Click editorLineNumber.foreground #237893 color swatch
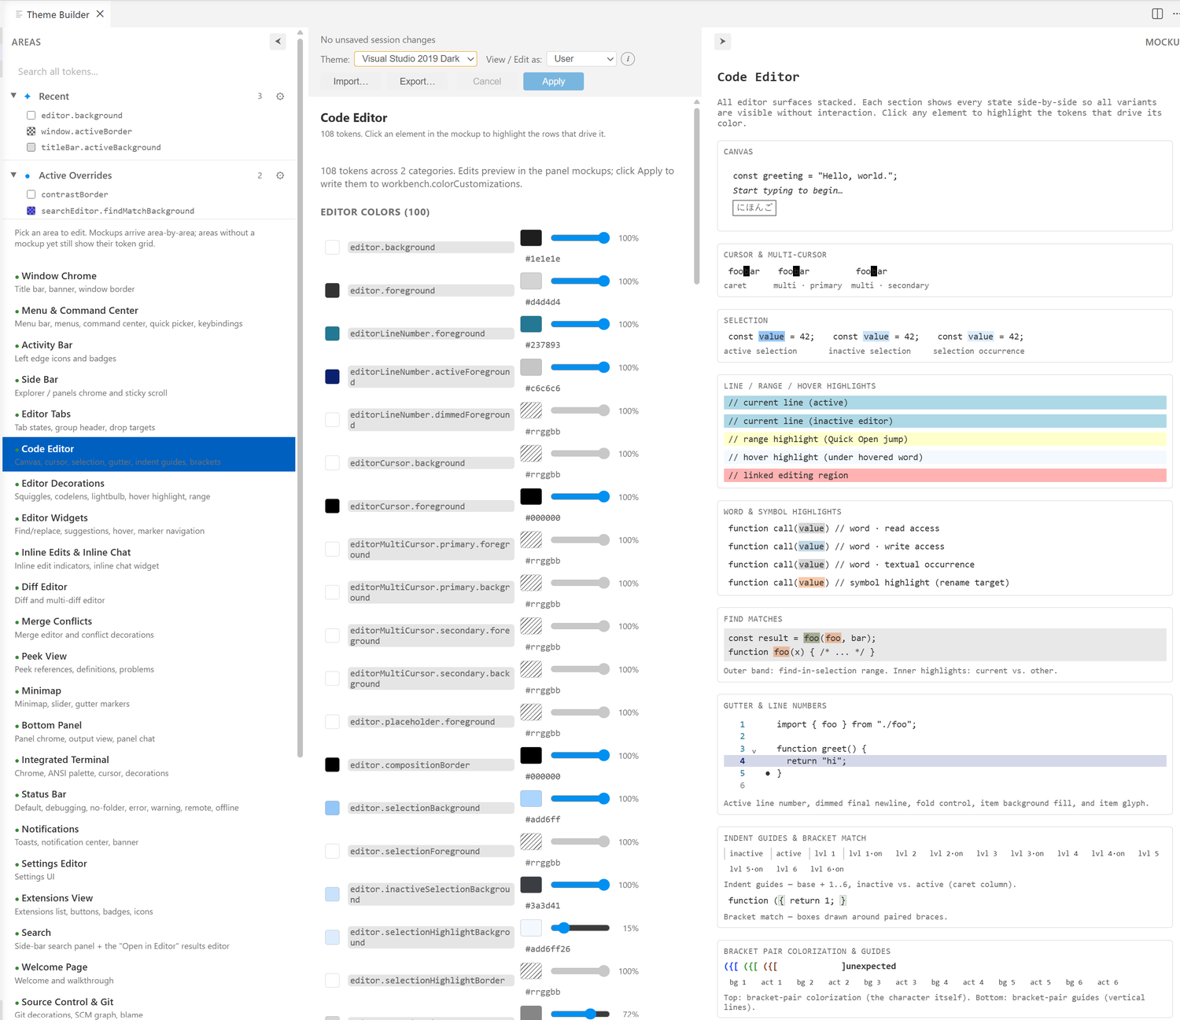The image size is (1180, 1020). pyautogui.click(x=531, y=324)
